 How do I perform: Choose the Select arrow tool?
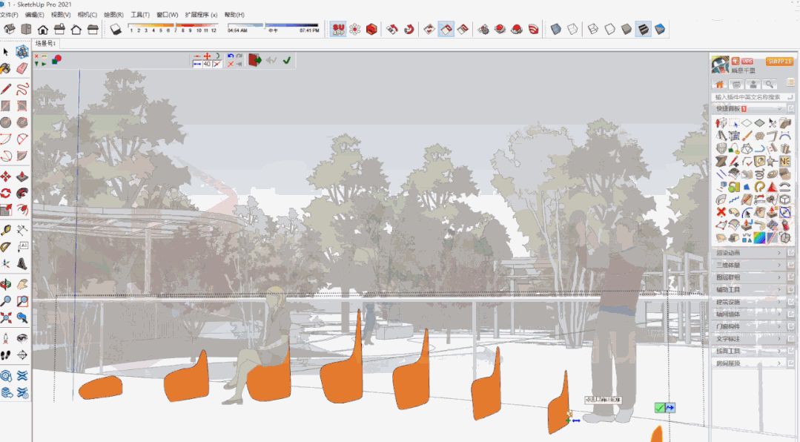click(6, 52)
